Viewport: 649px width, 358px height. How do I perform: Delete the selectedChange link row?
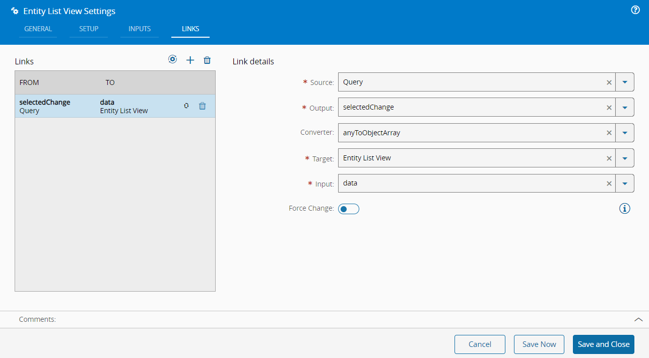[x=202, y=106]
